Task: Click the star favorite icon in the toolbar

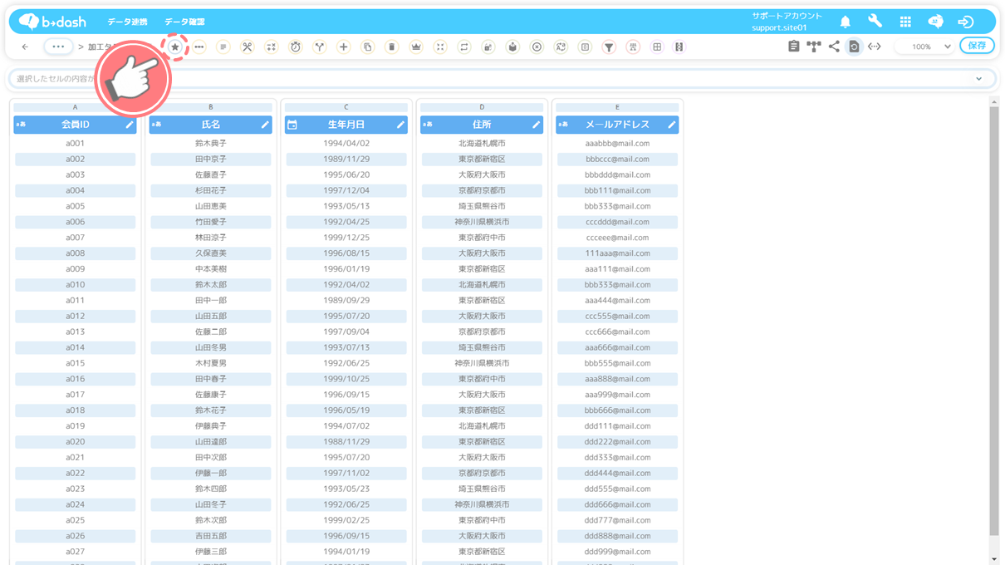Action: click(174, 47)
